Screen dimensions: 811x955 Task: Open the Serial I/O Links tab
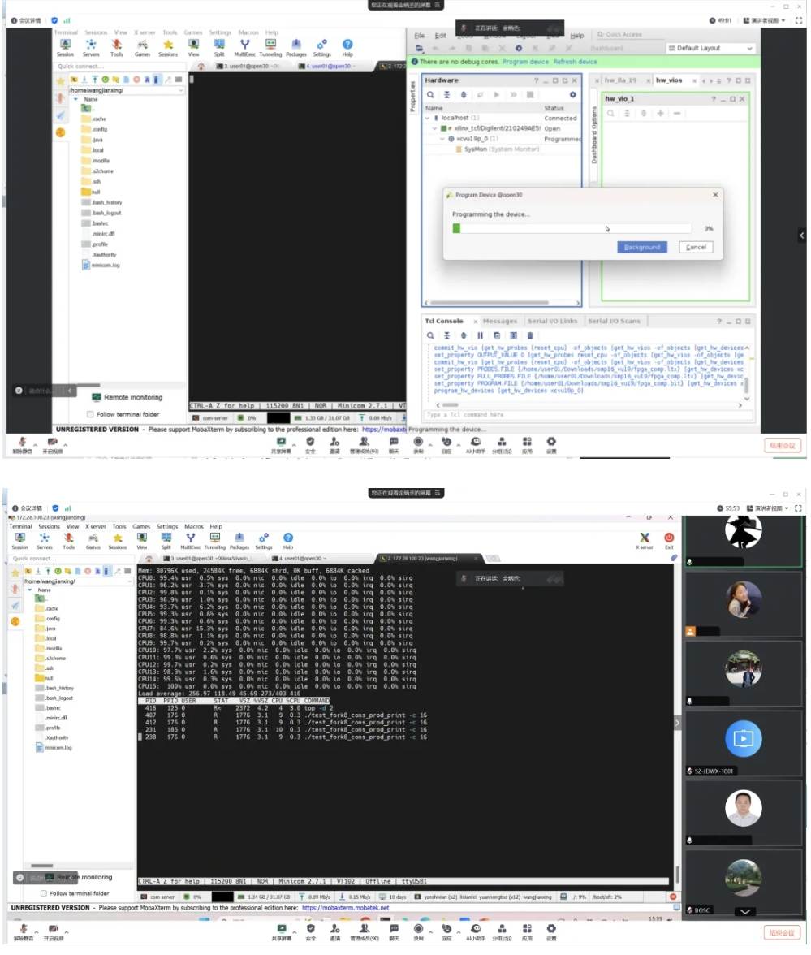coord(552,321)
